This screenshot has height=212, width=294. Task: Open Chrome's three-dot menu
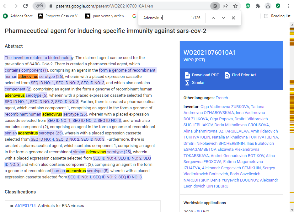(288, 6)
